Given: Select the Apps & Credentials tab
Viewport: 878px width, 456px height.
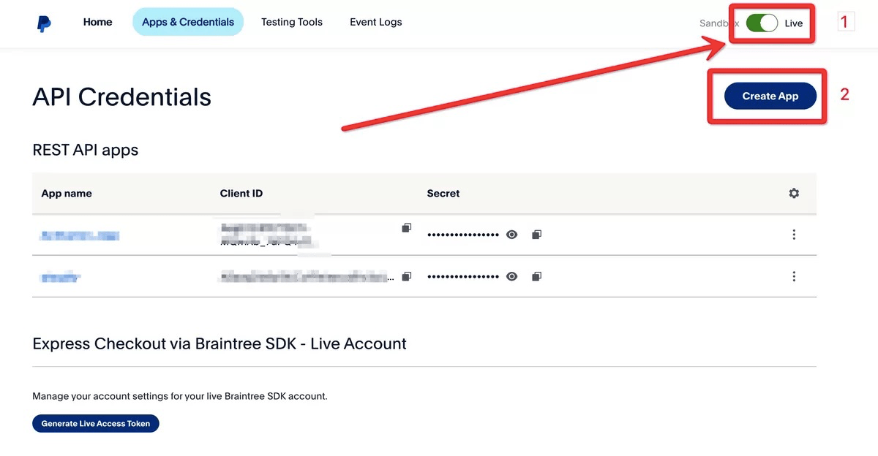Looking at the screenshot, I should pos(187,22).
